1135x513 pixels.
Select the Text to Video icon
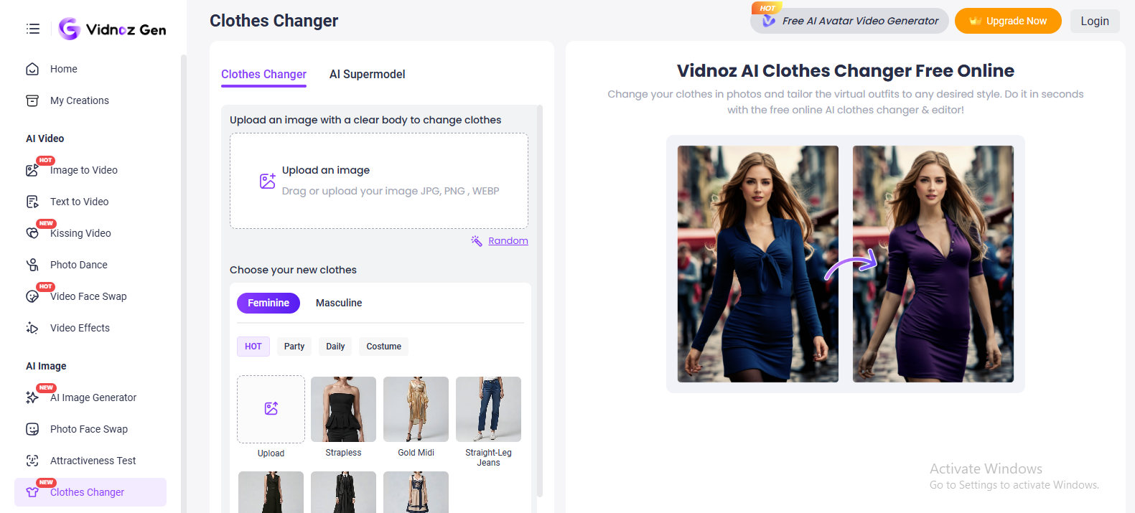click(x=32, y=202)
